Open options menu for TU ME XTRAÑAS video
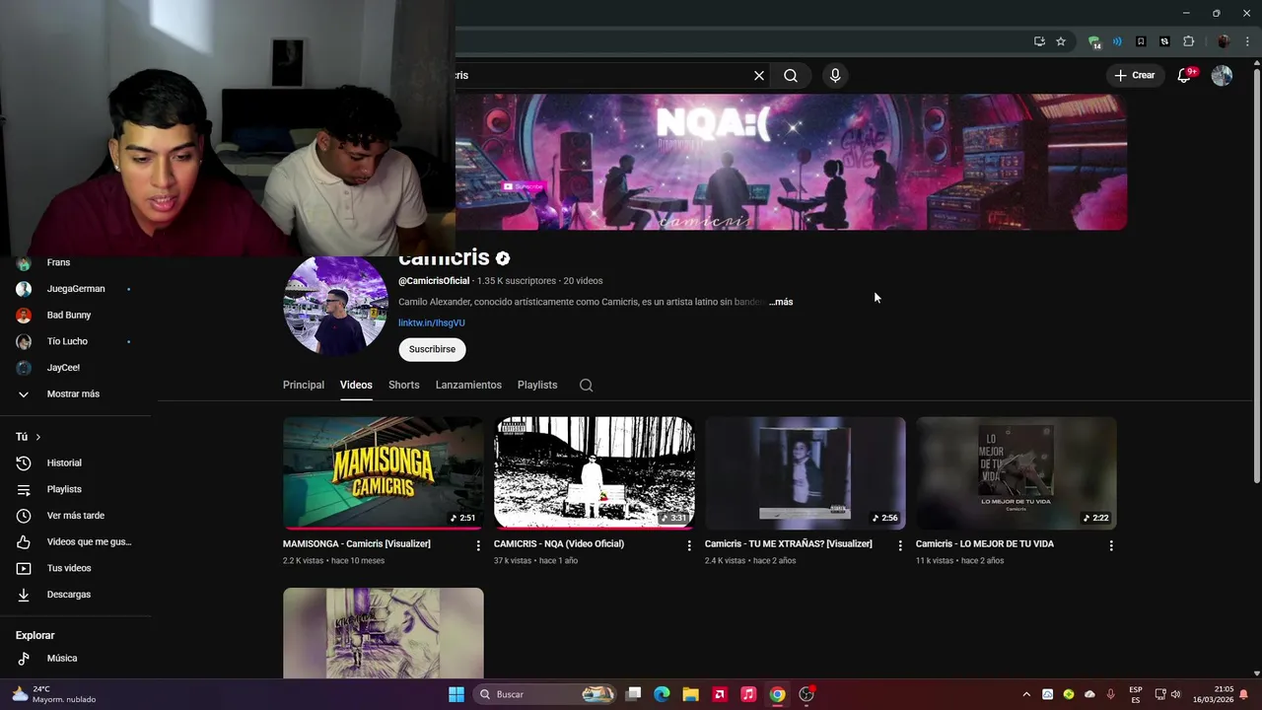 tap(899, 545)
